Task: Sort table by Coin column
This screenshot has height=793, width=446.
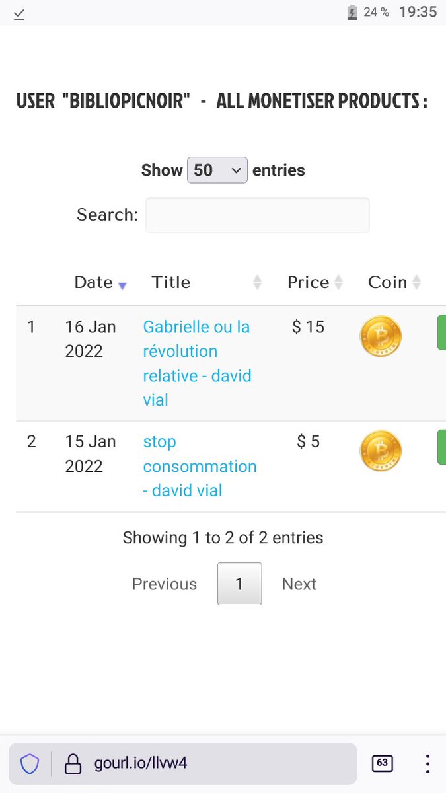Action: point(394,282)
